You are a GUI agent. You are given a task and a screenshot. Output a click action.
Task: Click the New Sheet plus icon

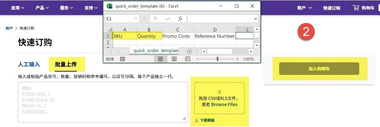(189, 51)
